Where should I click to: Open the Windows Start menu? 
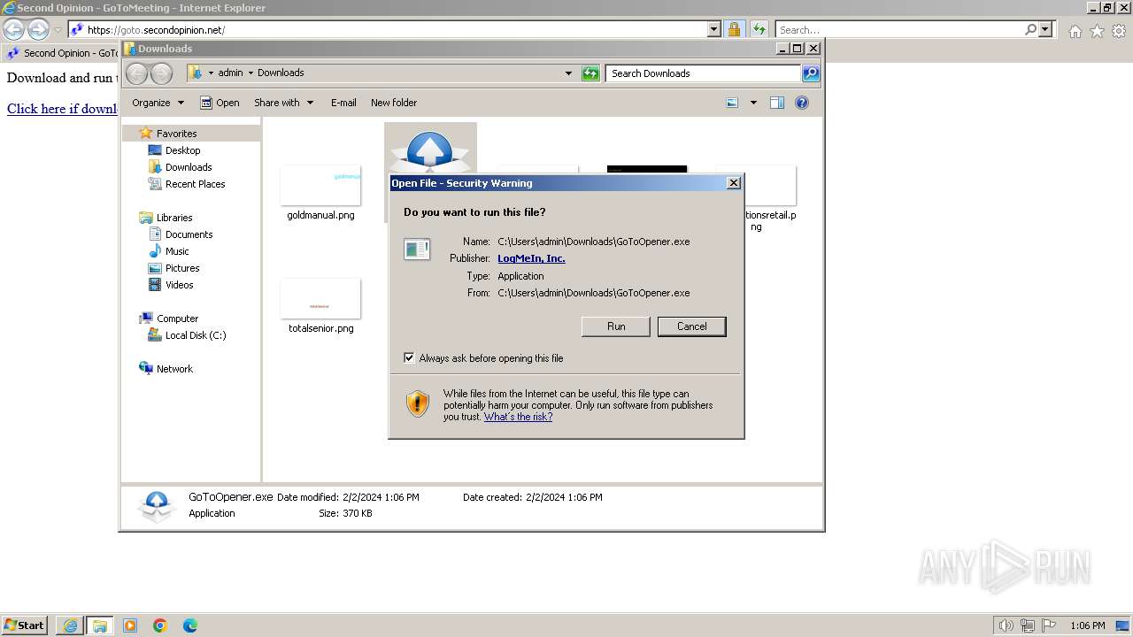point(25,625)
